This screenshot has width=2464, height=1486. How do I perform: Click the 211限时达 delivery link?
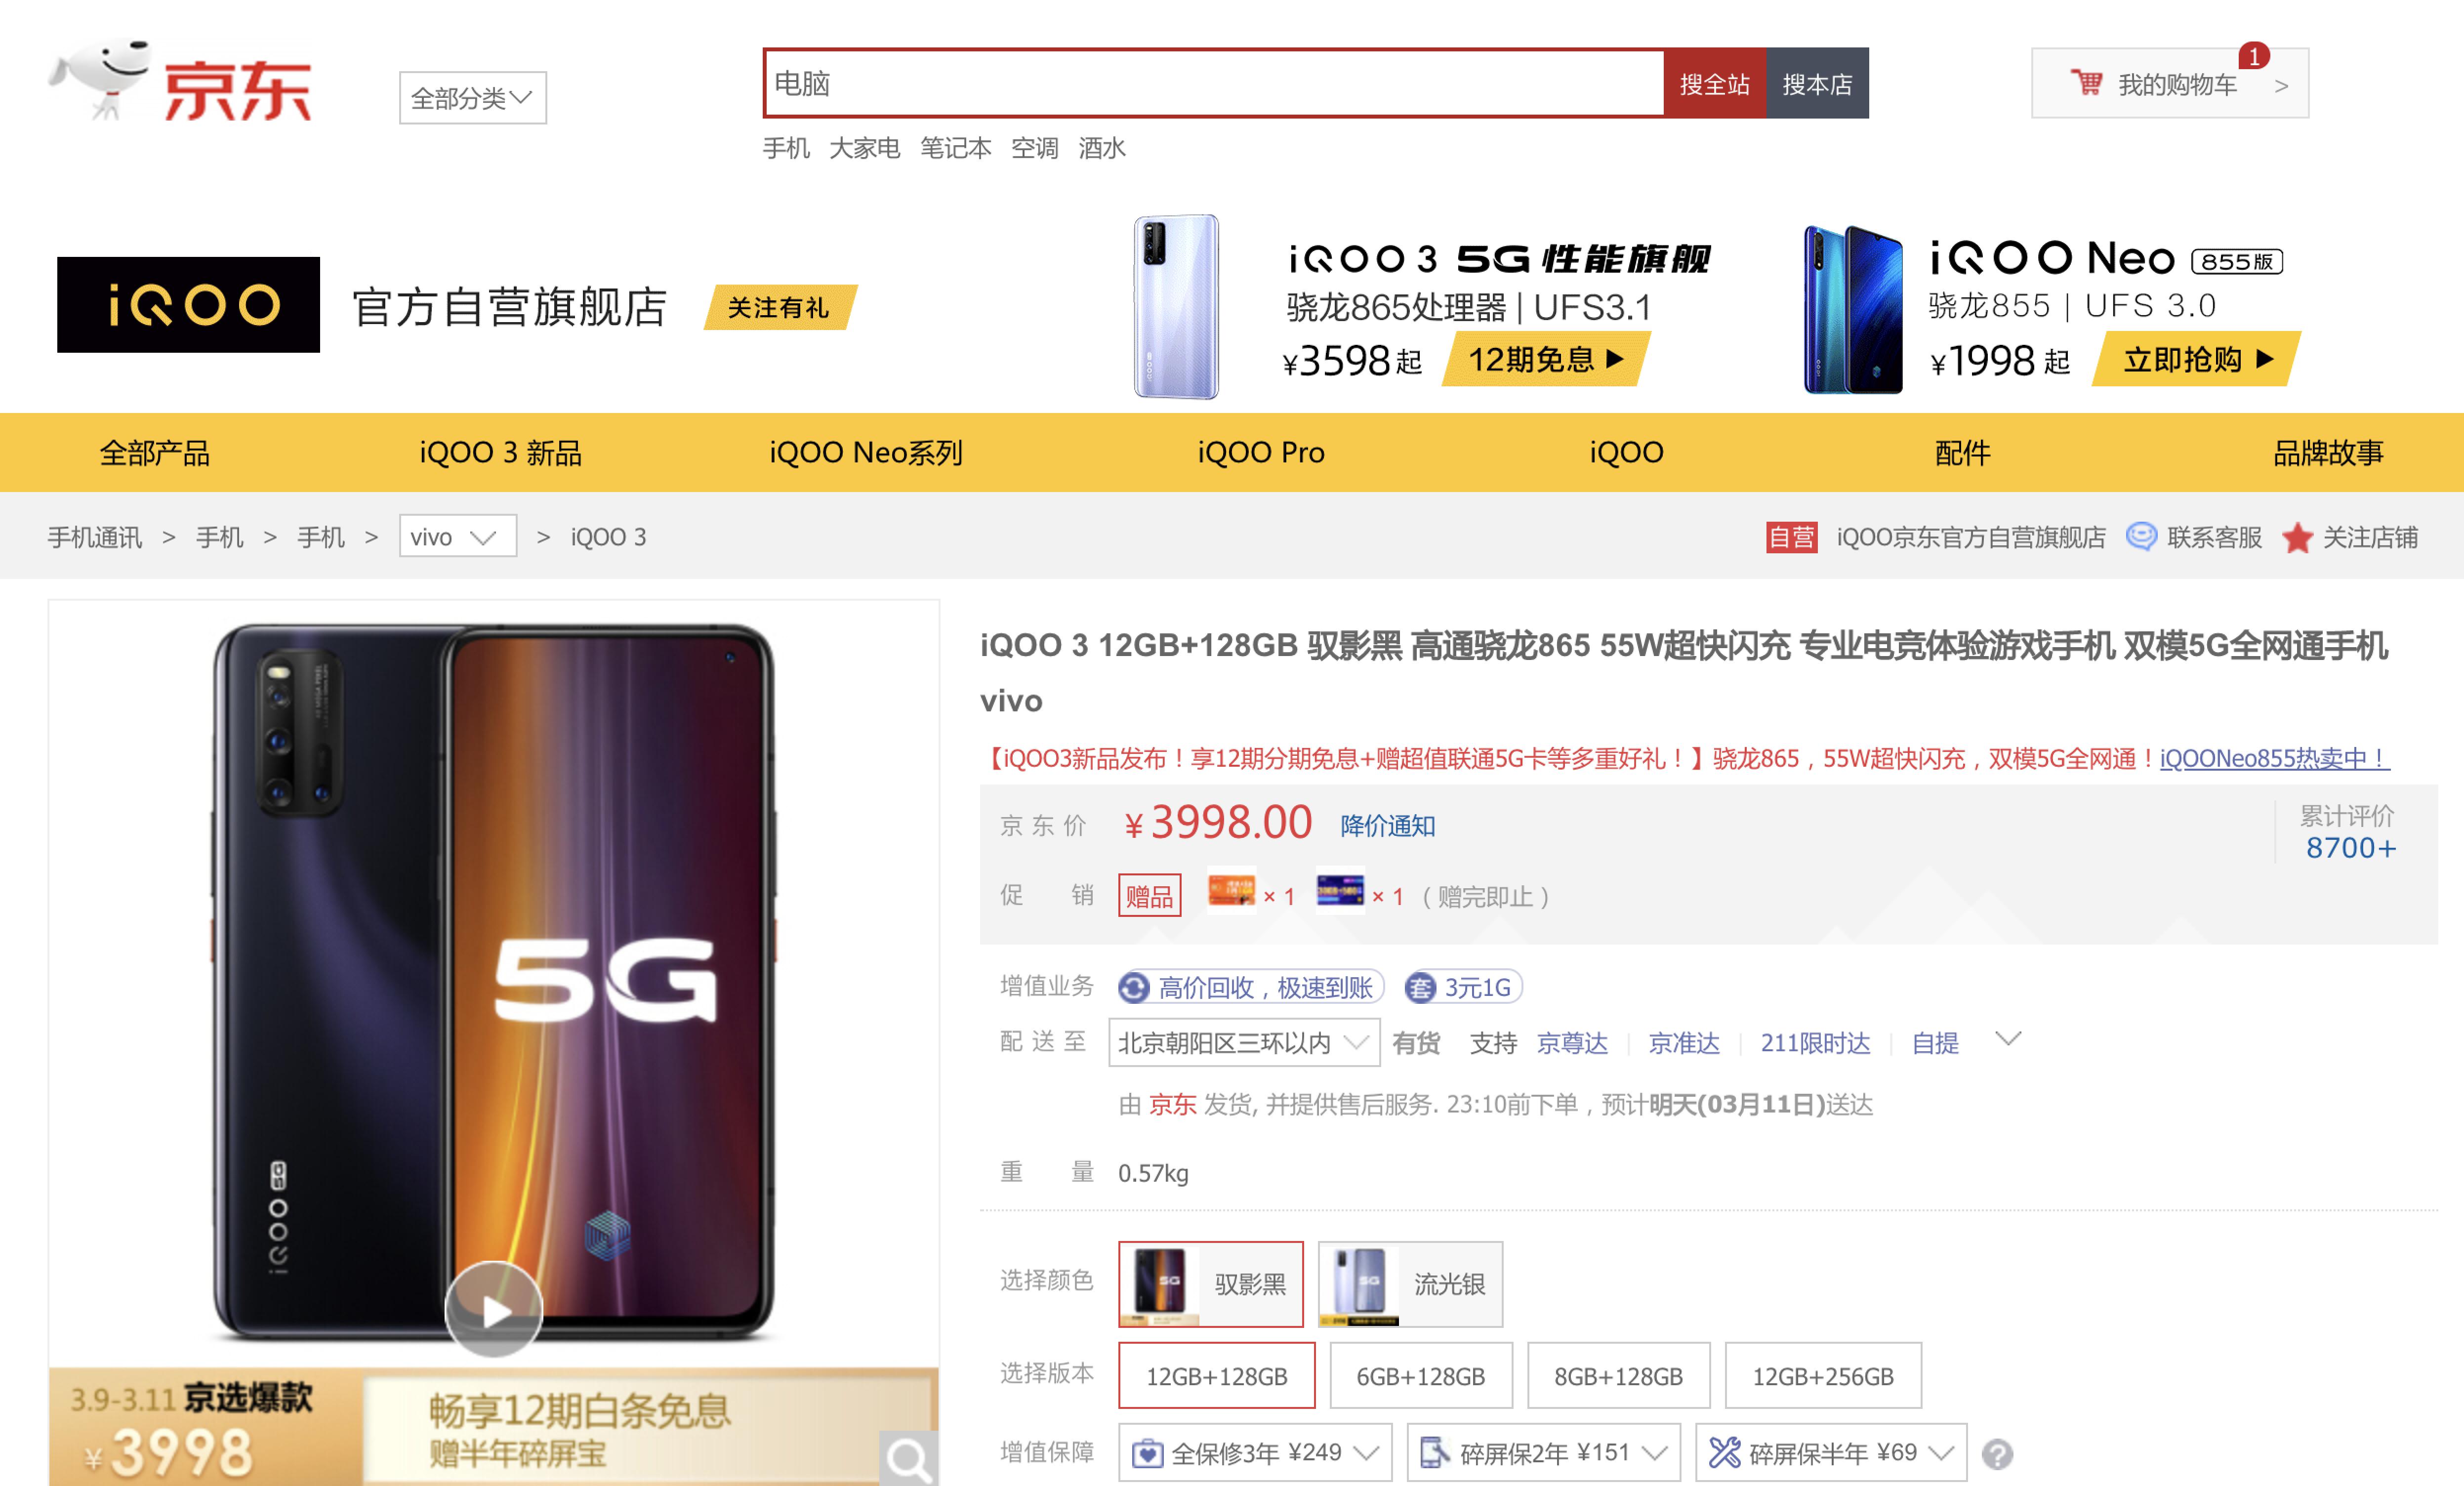[1815, 1043]
